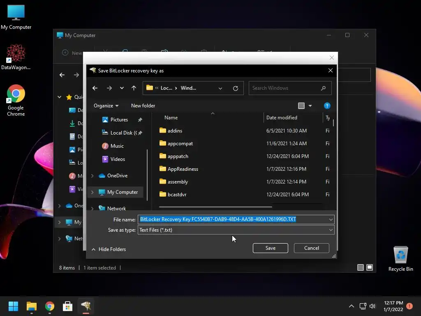Screen dimensions: 421x316
Task: Open Microsoft Store from the taskbar
Action: tap(68, 306)
